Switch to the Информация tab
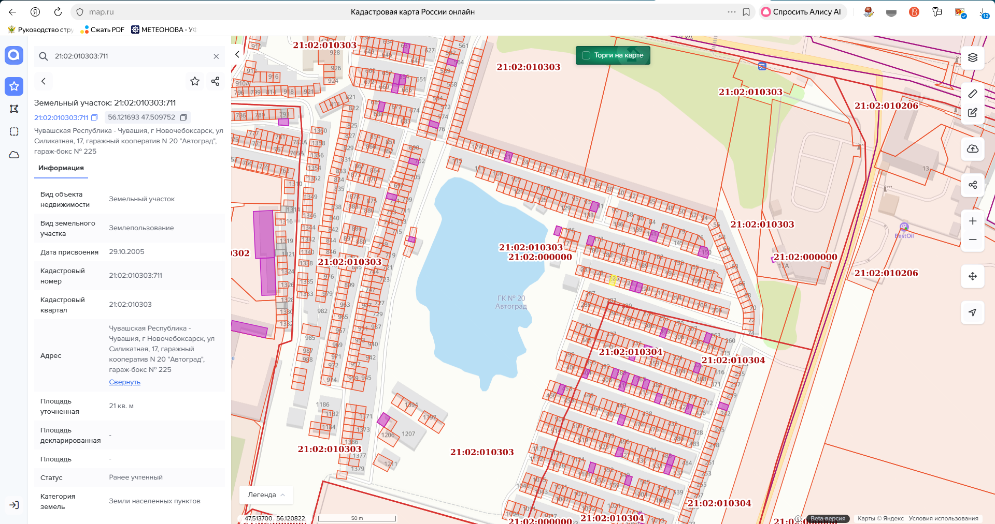 pyautogui.click(x=61, y=168)
